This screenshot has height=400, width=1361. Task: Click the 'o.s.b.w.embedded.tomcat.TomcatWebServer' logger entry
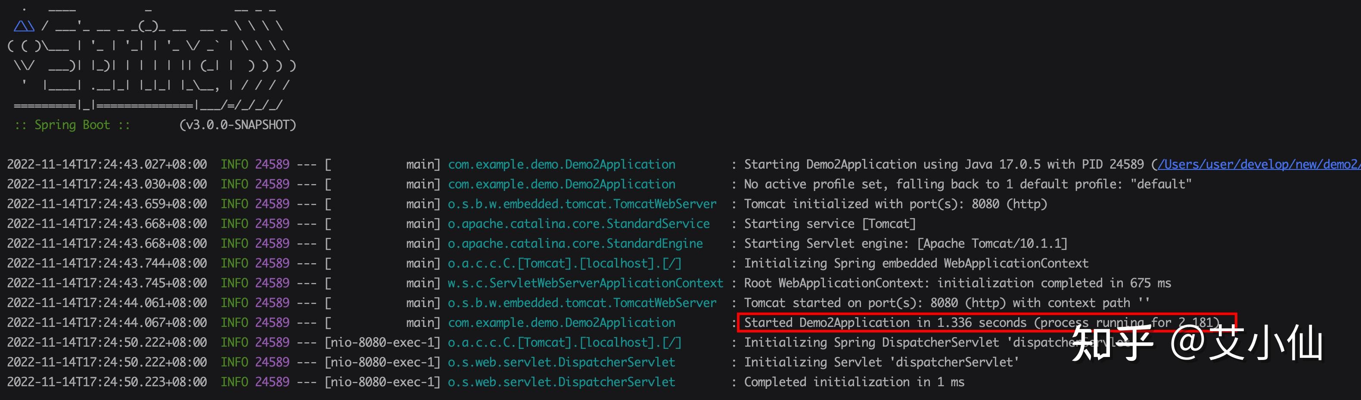[581, 204]
